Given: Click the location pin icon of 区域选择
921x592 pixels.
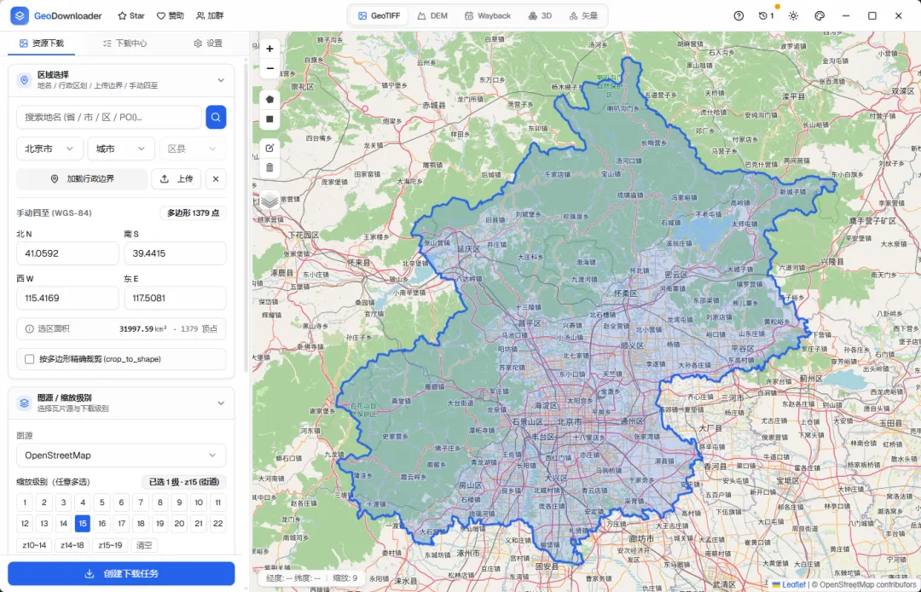Looking at the screenshot, I should tap(24, 80).
